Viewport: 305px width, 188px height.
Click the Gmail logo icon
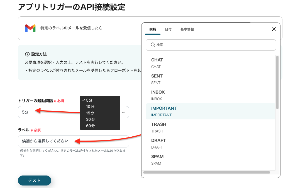point(30,28)
